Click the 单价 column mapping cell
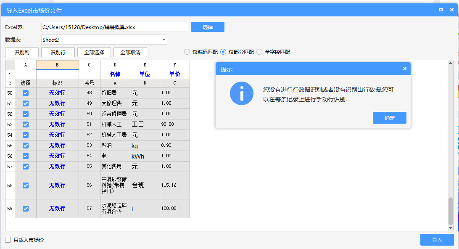This screenshot has width=459, height=249. click(175, 74)
